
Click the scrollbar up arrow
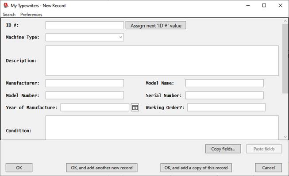click(285, 21)
